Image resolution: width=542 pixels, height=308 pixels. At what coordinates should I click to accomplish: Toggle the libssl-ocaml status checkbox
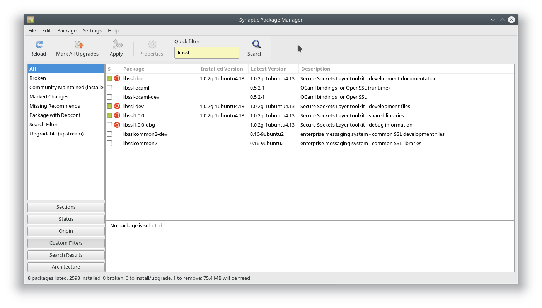point(109,88)
